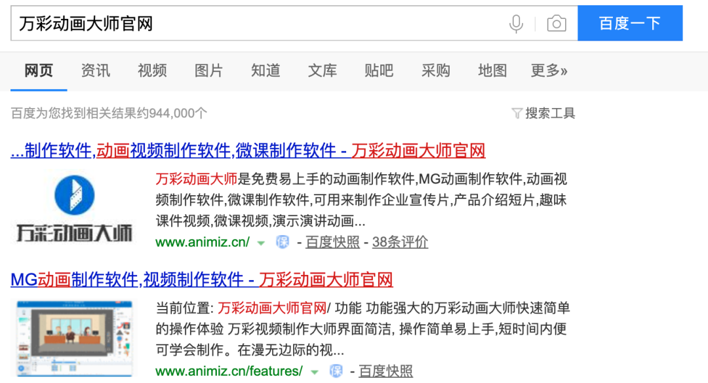Click the microphone voice search icon
The image size is (708, 383).
516,24
